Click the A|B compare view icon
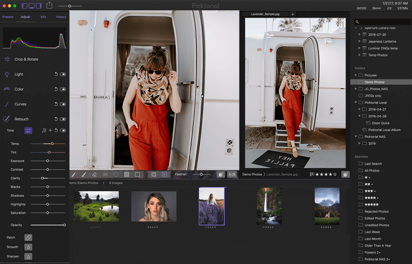The width and height of the screenshot is (412, 264). point(232,175)
